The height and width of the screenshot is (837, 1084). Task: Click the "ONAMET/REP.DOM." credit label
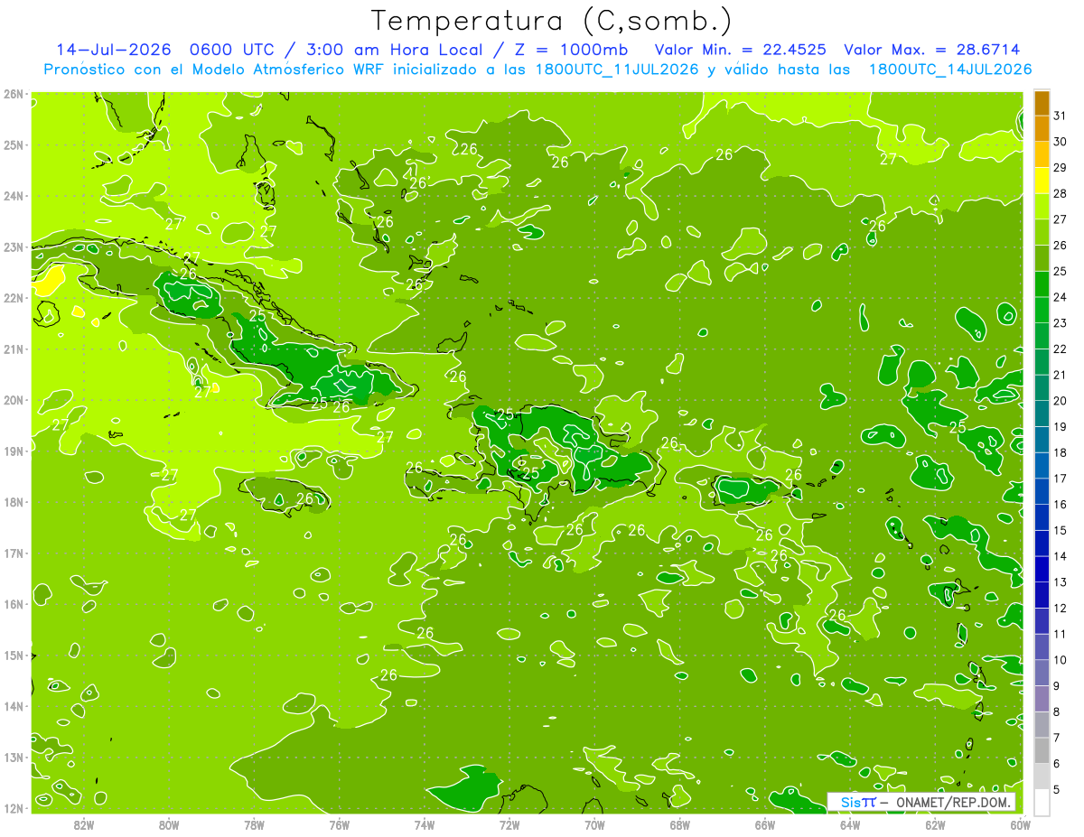click(x=954, y=802)
